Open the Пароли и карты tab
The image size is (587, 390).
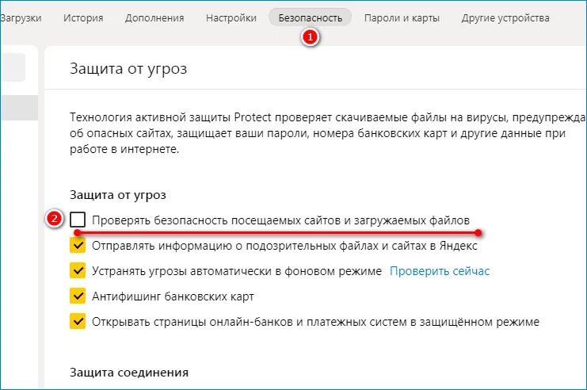coord(402,18)
